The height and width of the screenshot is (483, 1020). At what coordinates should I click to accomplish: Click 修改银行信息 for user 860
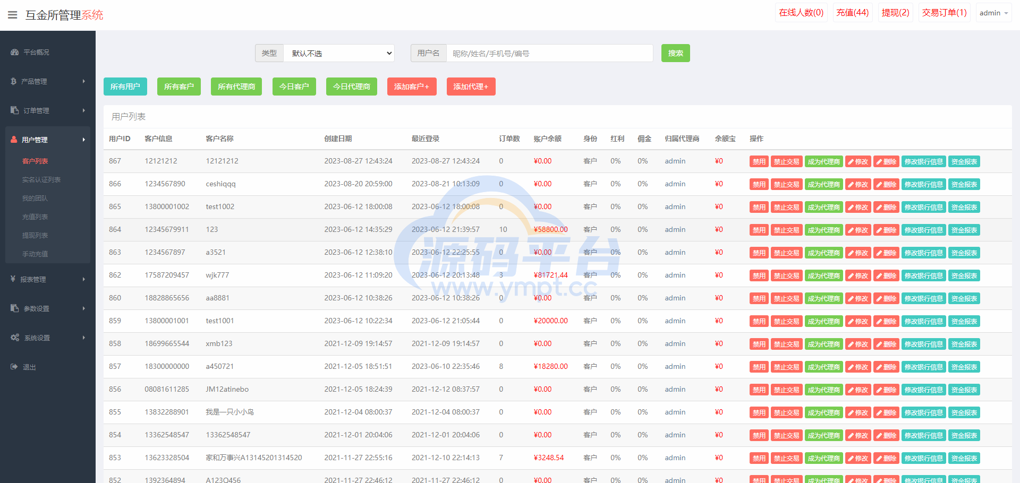(x=924, y=299)
